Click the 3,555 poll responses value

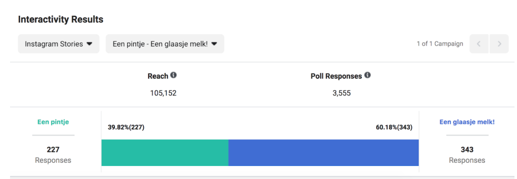click(x=341, y=93)
